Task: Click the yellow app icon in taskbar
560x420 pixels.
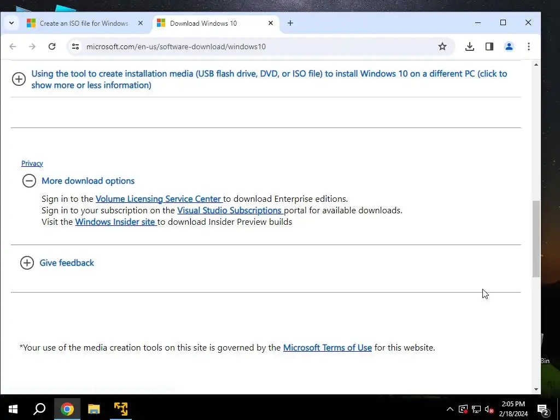Action: (121, 409)
